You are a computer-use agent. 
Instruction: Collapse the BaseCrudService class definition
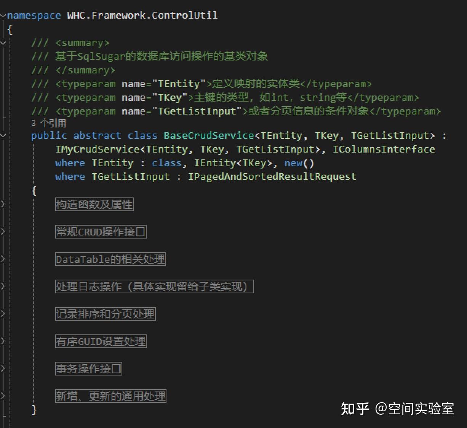(x=3, y=136)
